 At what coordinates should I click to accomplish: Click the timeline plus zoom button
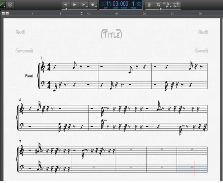7,14
